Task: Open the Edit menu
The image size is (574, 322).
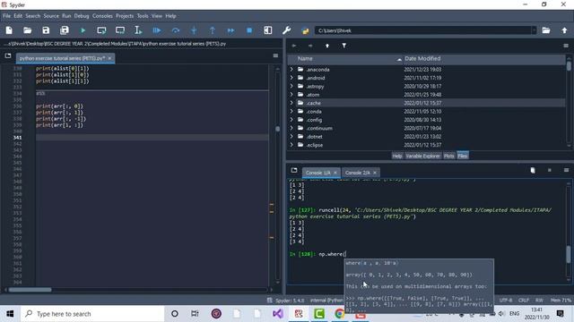Action: coord(18,16)
